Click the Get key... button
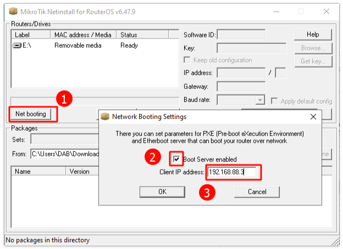343x249 pixels. point(313,61)
